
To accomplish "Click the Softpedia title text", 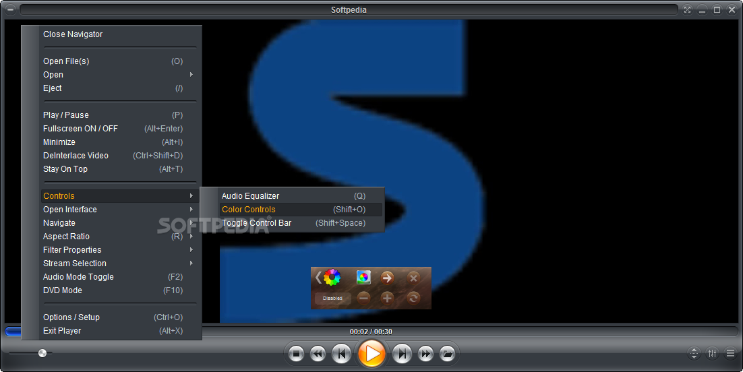I will click(349, 10).
